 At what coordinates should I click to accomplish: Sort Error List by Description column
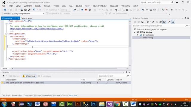11,80
